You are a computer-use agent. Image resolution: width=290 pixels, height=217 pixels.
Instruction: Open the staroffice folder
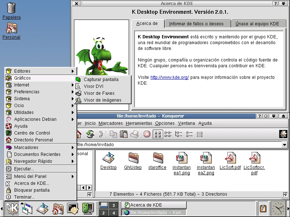157,161
